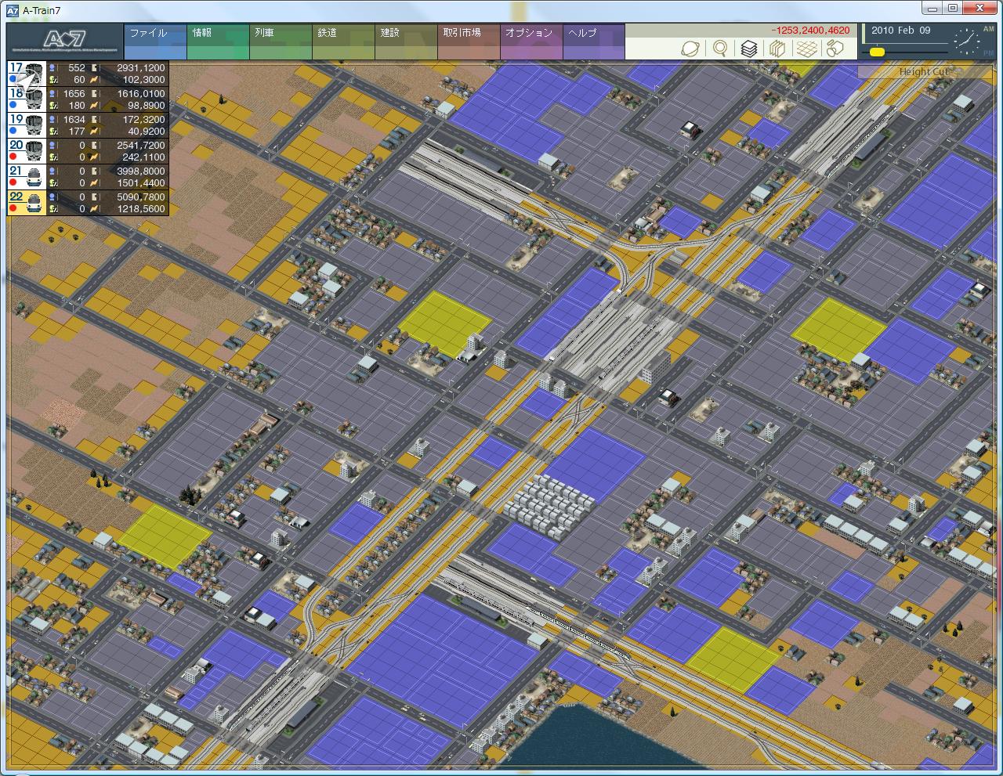Image resolution: width=1003 pixels, height=776 pixels.
Task: Click revenue value 172,3200 of train 19
Action: (144, 120)
